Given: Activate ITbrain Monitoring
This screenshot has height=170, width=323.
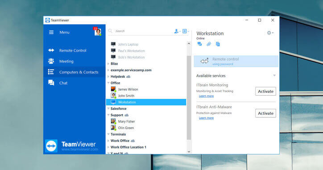Looking at the screenshot, I should (265, 91).
